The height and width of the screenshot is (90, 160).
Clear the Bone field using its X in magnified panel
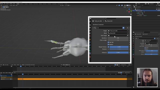tap(127, 33)
